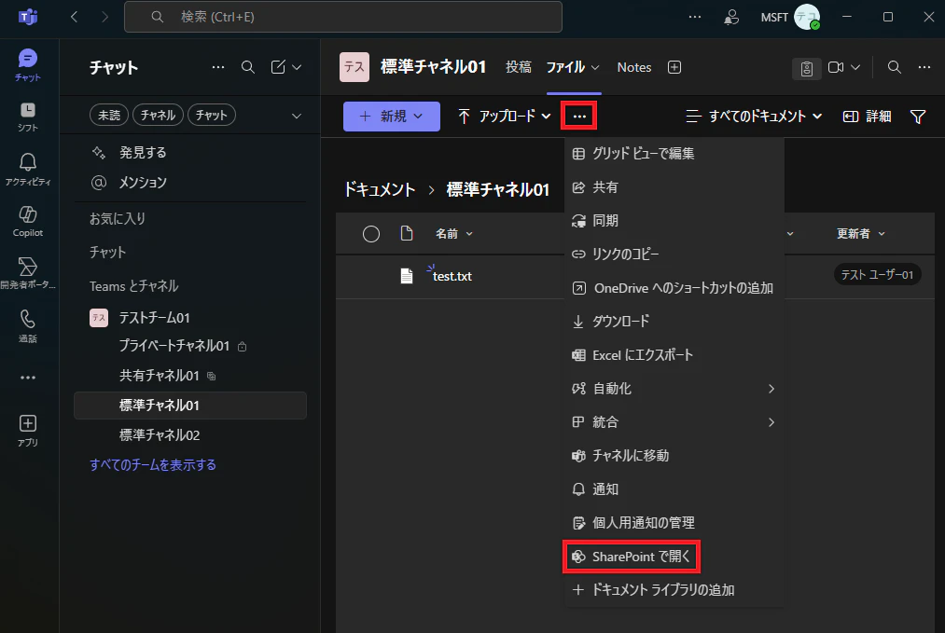This screenshot has height=633, width=945.
Task: Open settings and more ellipsis in the title bar
Action: point(695,17)
